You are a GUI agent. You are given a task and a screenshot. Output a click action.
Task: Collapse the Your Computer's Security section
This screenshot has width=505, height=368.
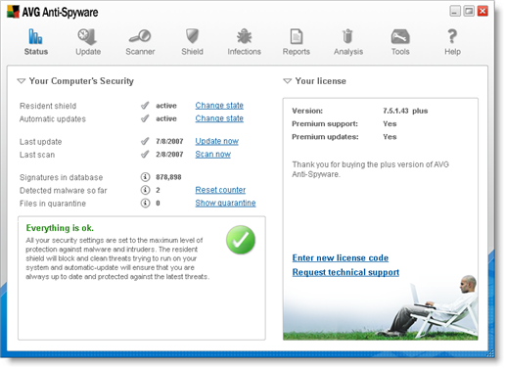[22, 81]
